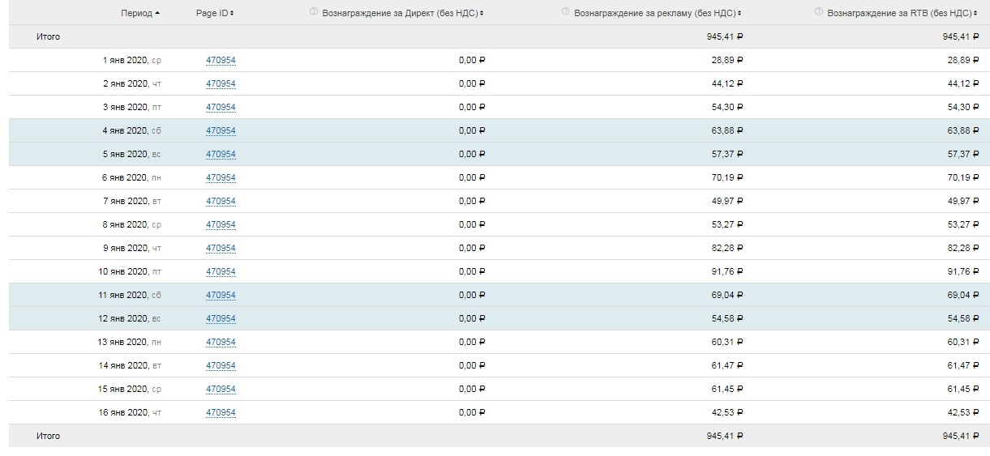
Task: Sort table by Период column header
Action: [x=139, y=13]
